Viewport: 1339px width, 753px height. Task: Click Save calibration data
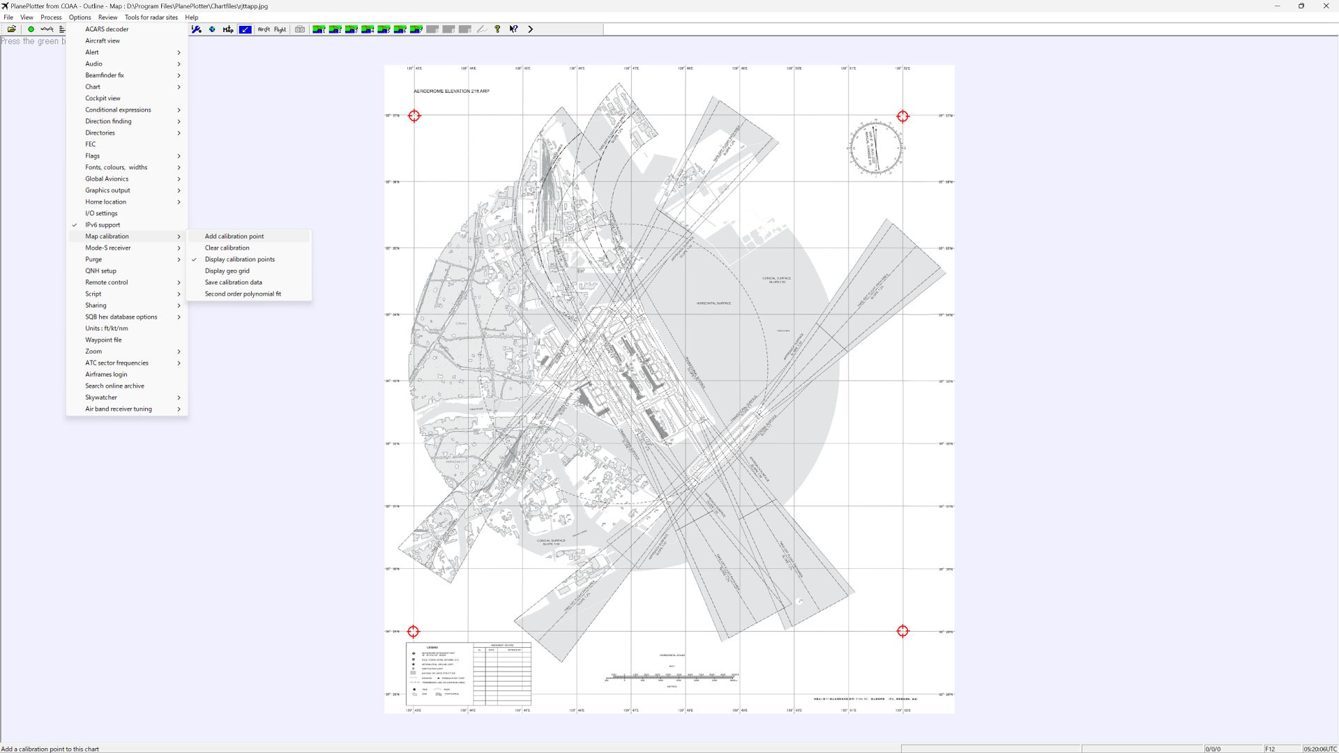coord(233,282)
